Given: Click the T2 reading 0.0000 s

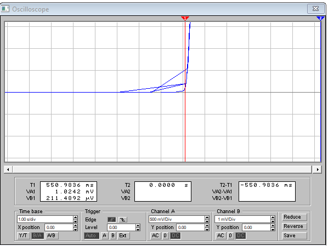Looking at the screenshot, I should click(168, 185).
